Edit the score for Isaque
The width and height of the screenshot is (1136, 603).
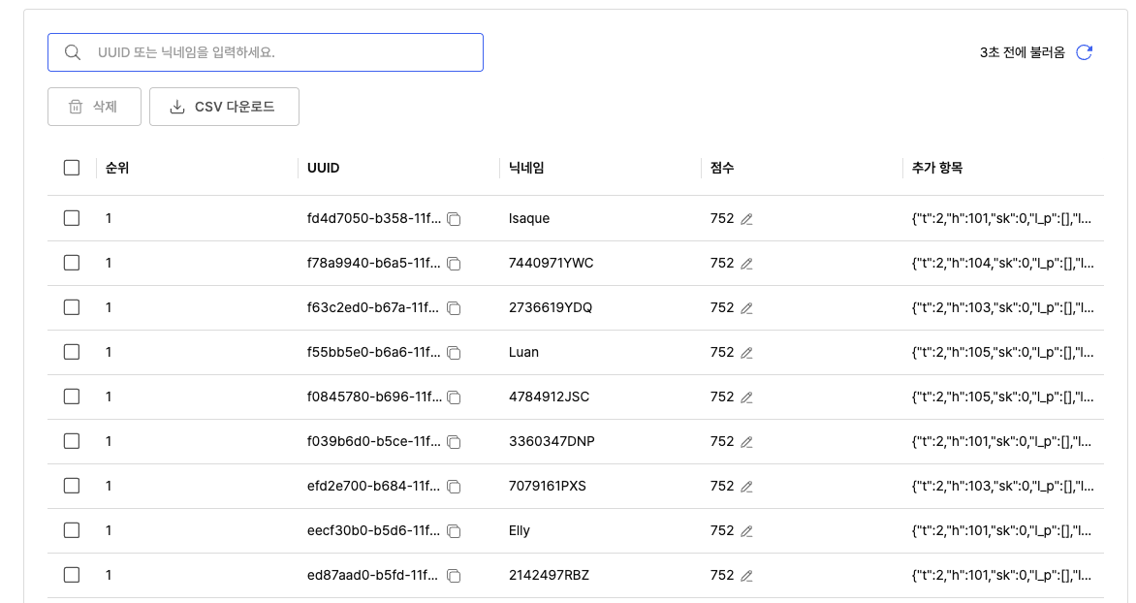pos(746,219)
